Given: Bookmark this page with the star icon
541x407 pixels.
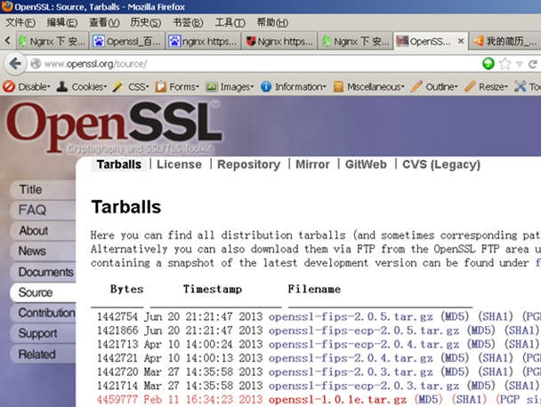Looking at the screenshot, I should point(505,64).
